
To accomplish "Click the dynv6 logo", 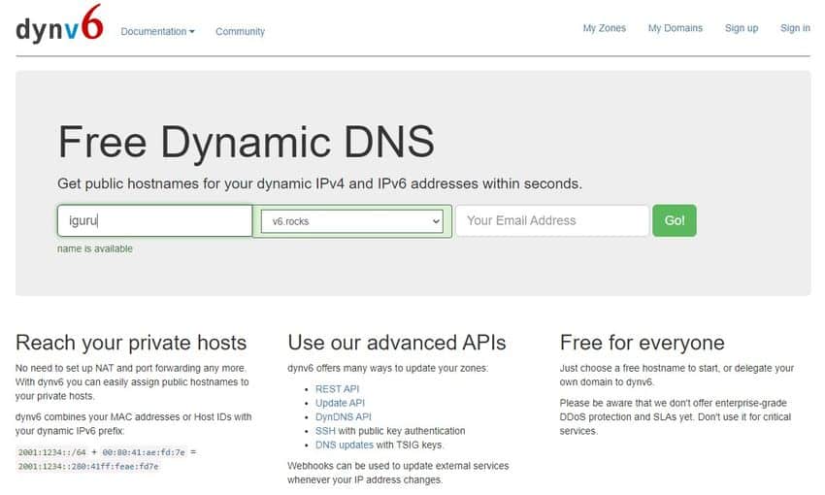I will tap(59, 23).
